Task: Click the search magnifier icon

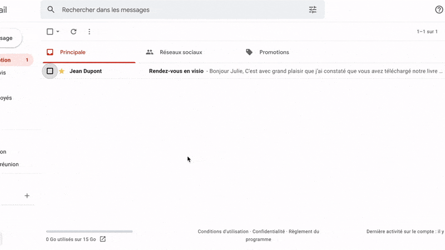Action: pos(51,9)
